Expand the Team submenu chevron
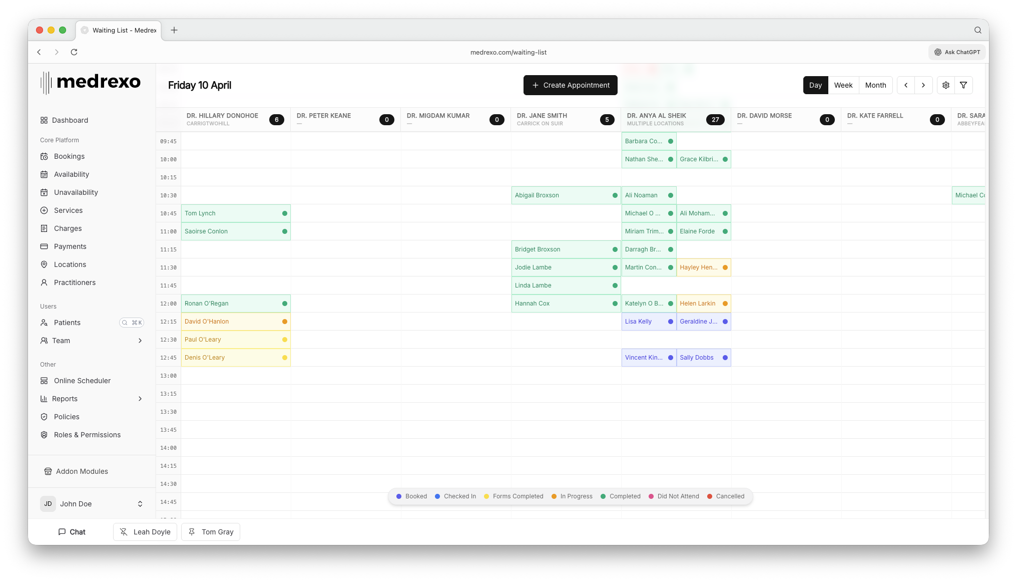 coord(140,341)
